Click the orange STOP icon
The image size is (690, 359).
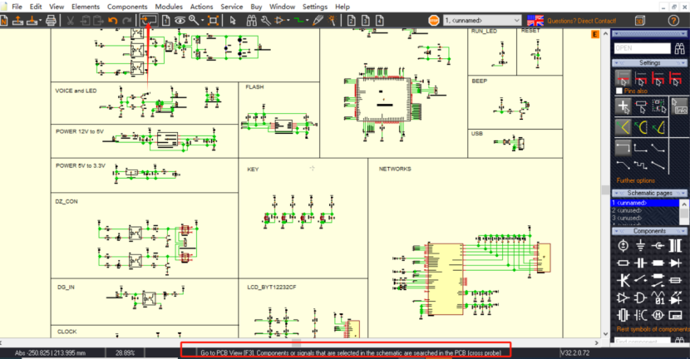pyautogui.click(x=434, y=20)
